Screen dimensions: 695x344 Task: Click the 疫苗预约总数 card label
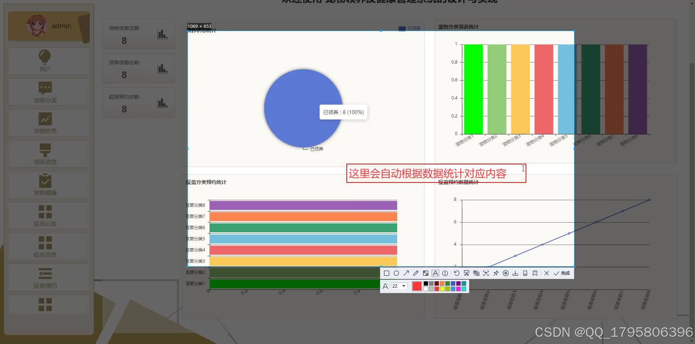pyautogui.click(x=124, y=97)
